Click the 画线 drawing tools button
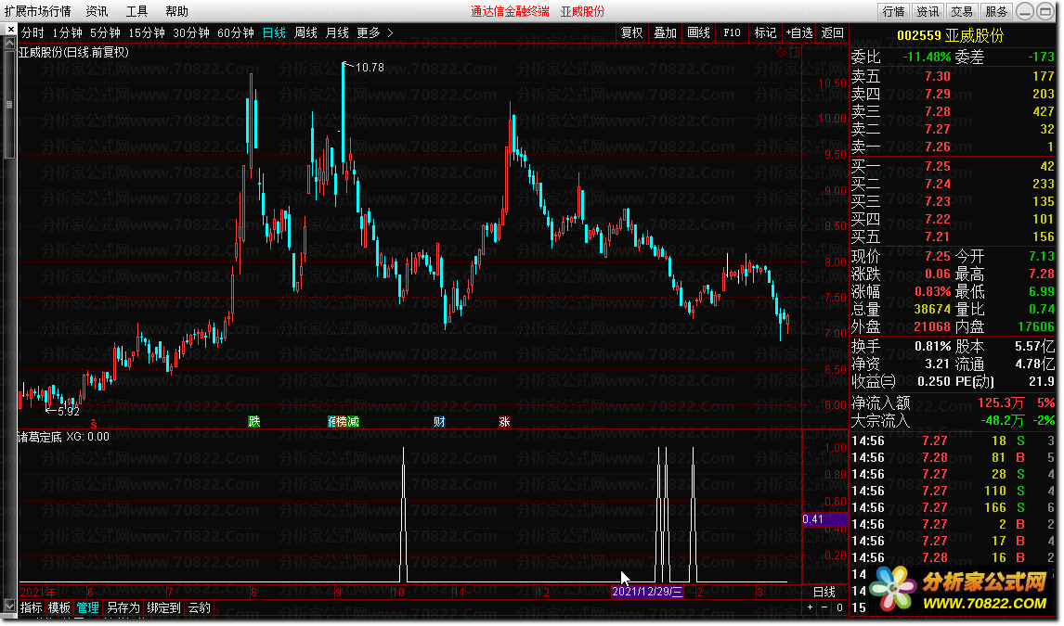The image size is (1064, 626). [x=698, y=32]
